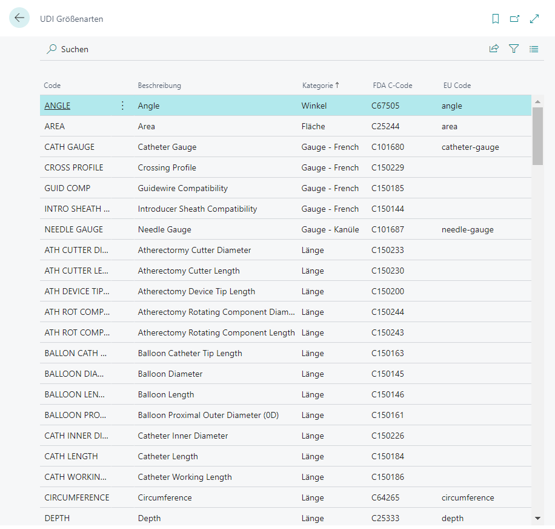Expand page to full screen
The height and width of the screenshot is (529, 555).
534,19
